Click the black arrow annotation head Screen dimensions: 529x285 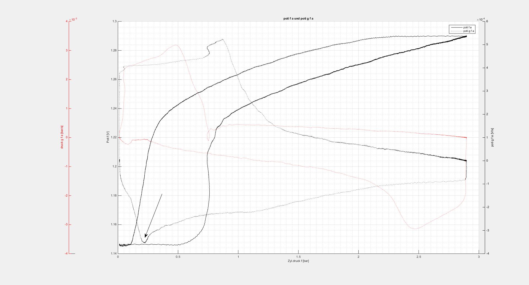tap(146, 236)
